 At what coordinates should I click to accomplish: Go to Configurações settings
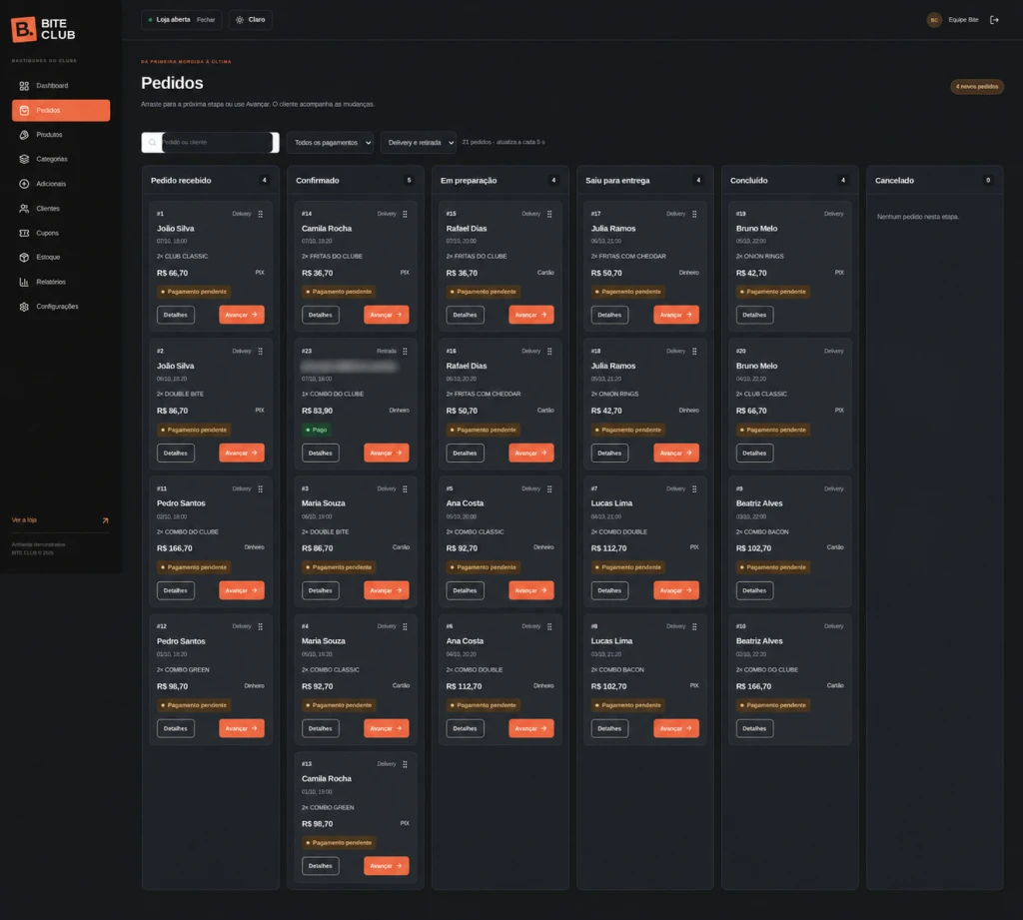61,307
